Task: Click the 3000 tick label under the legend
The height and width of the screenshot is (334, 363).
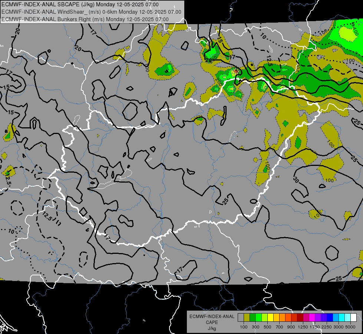Action: pos(339,327)
